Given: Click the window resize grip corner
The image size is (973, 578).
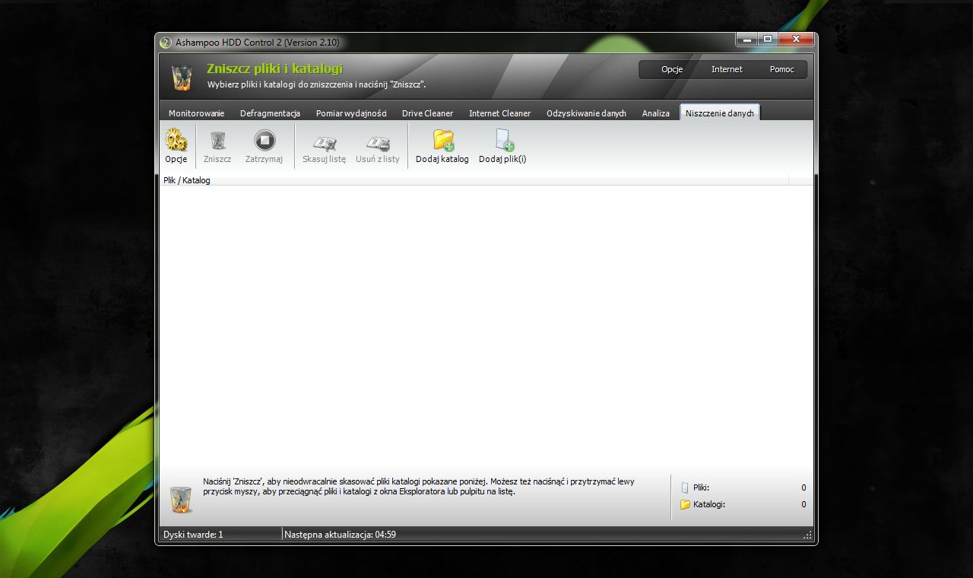Looking at the screenshot, I should click(807, 535).
